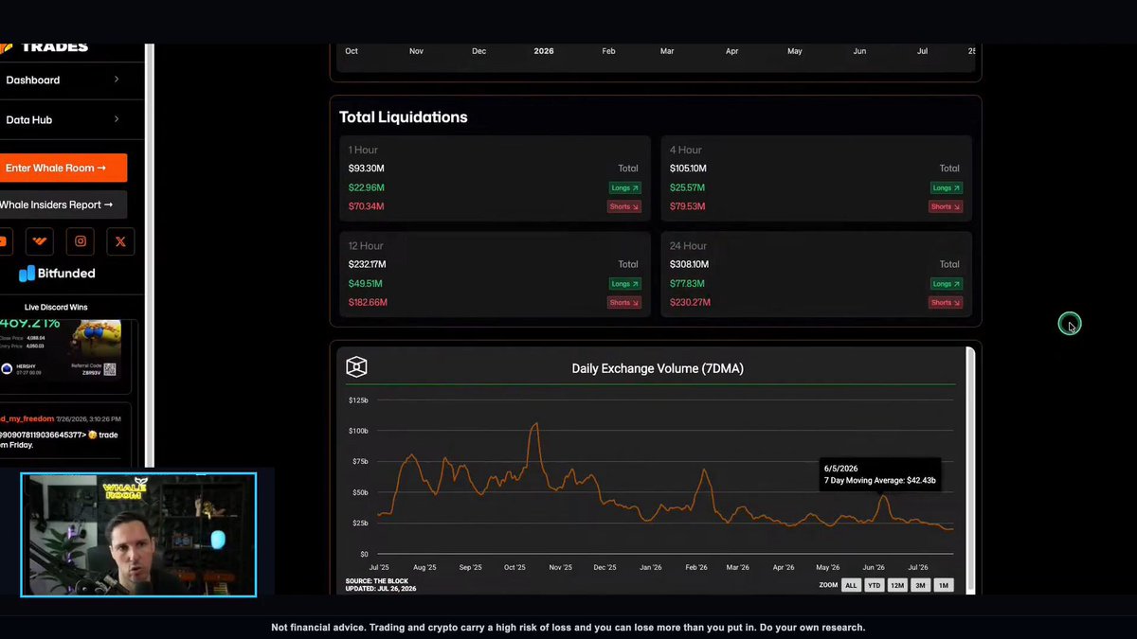Click the Shorts badge in 4 Hour card
The width and height of the screenshot is (1137, 639).
946,206
